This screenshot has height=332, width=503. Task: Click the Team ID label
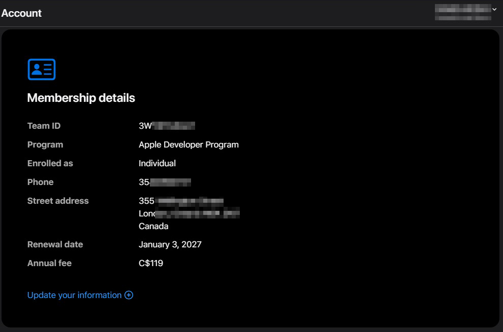tap(44, 126)
